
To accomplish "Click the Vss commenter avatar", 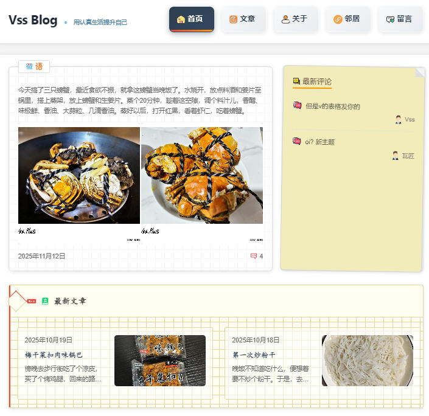I will pos(399,120).
